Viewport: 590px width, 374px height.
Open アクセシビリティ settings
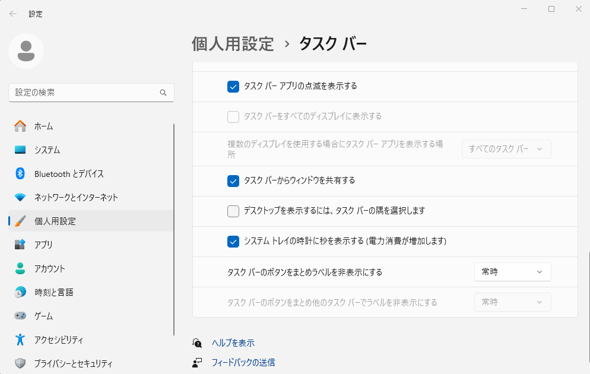(91, 340)
